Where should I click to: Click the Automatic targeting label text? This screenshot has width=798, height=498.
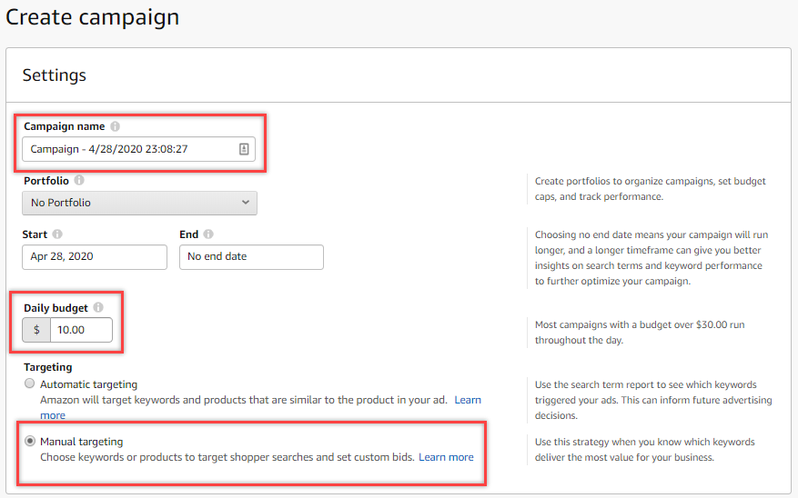pyautogui.click(x=89, y=384)
